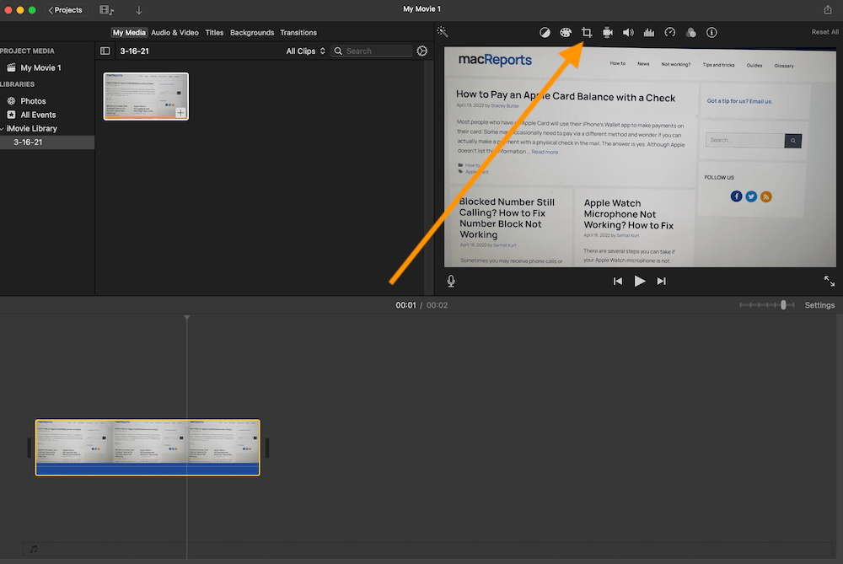Open the stabilization camera tool
The height and width of the screenshot is (564, 843).
tap(608, 32)
